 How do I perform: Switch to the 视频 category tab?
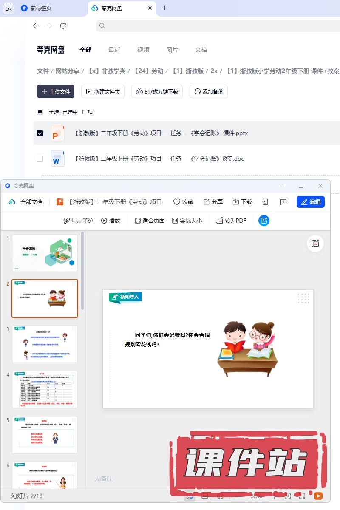[143, 50]
